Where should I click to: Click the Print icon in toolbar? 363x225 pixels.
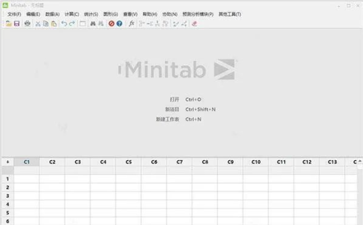(27, 24)
